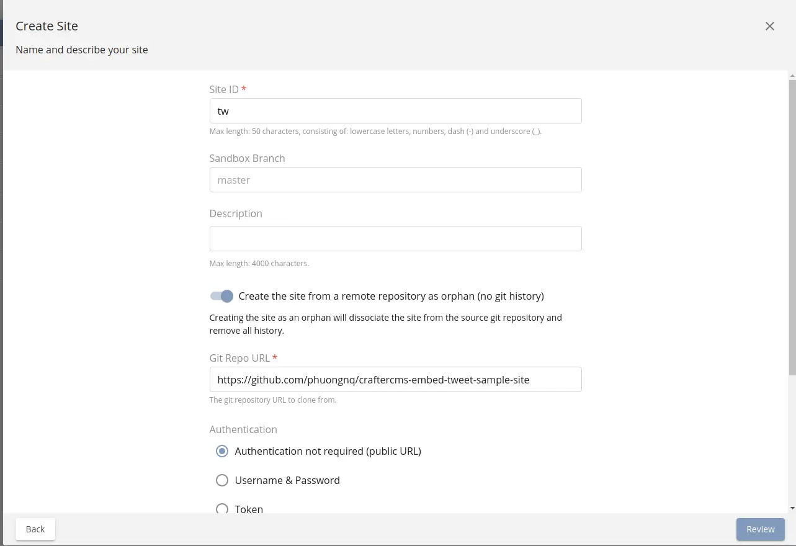The image size is (796, 546).
Task: Toggle the orphan repository switch off
Action: pos(221,296)
